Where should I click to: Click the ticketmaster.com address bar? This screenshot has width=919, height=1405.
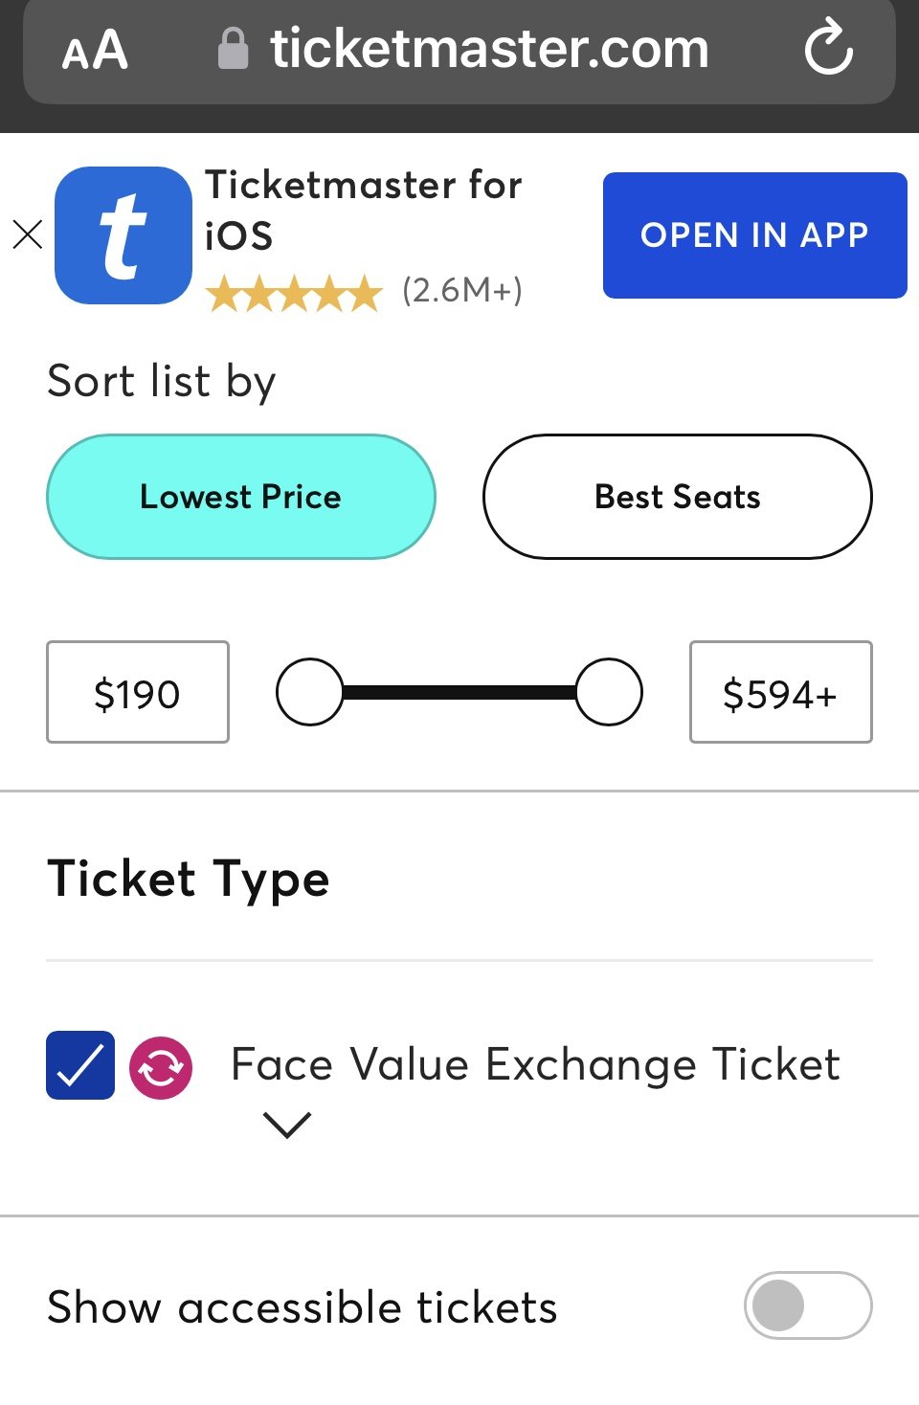pyautogui.click(x=488, y=50)
